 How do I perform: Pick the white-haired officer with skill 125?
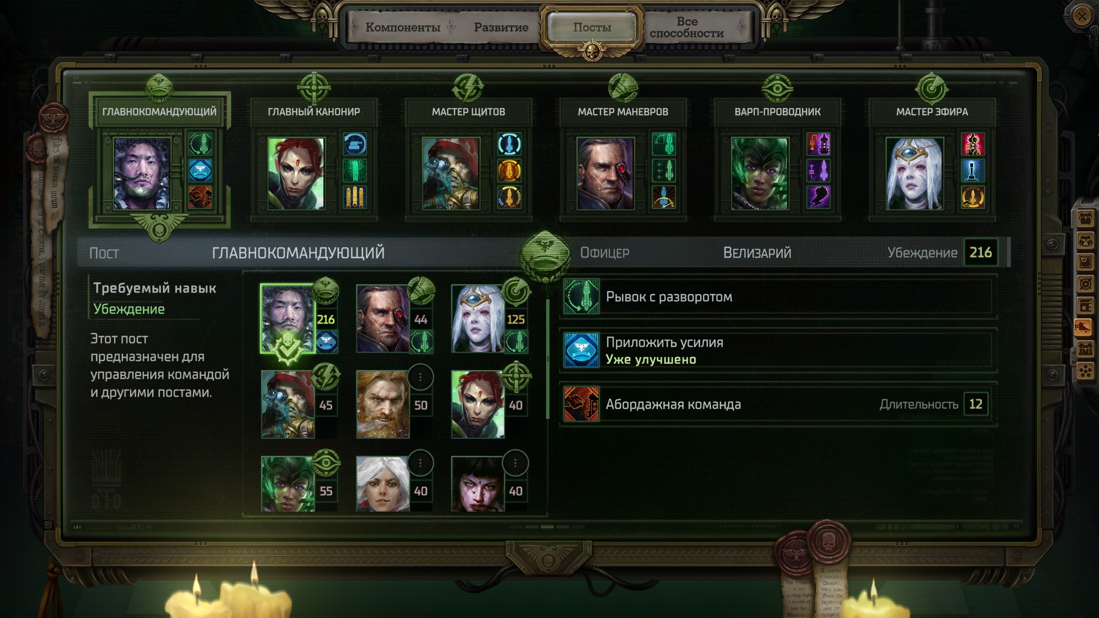pyautogui.click(x=478, y=319)
